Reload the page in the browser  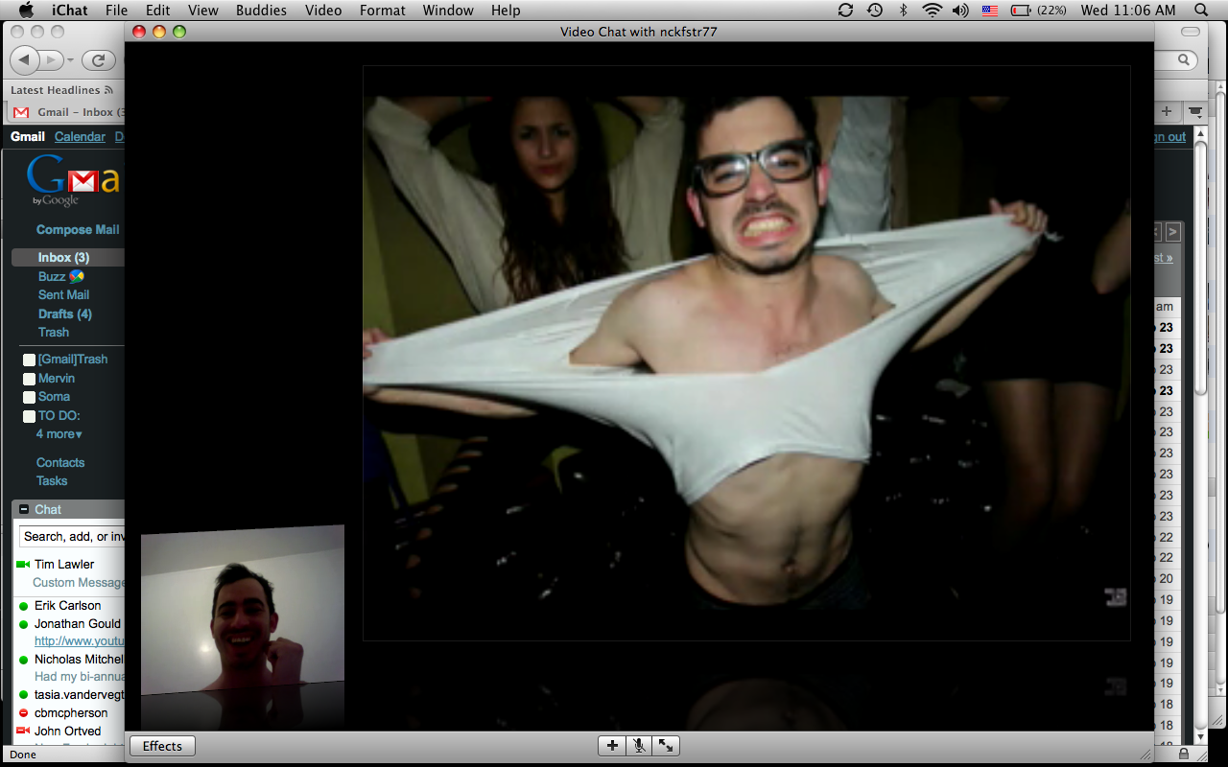(x=98, y=60)
